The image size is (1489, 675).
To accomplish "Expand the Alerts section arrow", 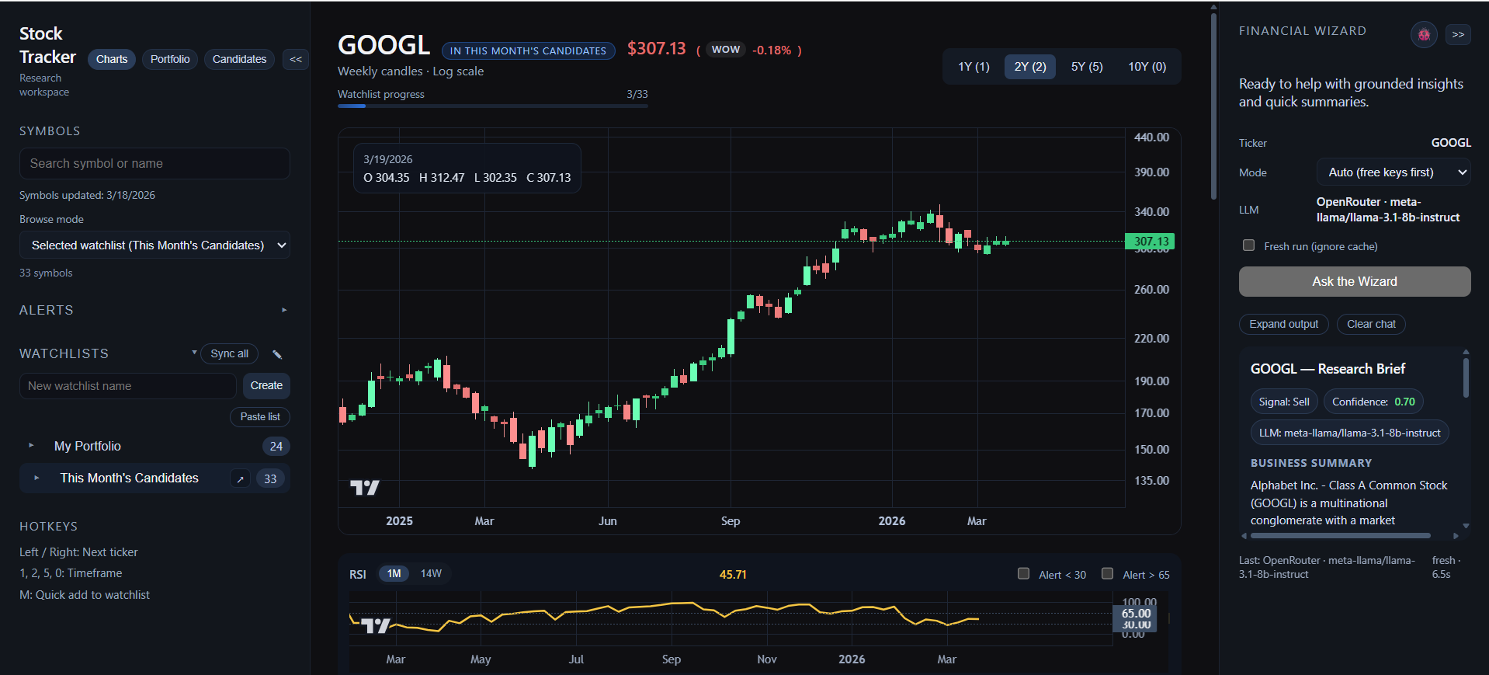I will [x=284, y=310].
